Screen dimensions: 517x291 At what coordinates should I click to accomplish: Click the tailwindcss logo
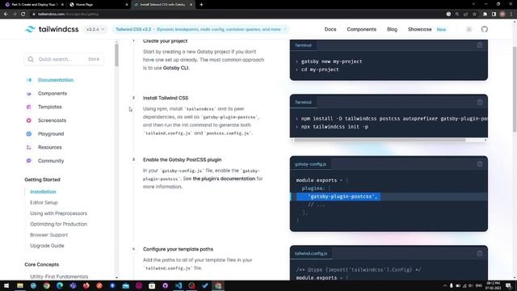[x=52, y=29]
